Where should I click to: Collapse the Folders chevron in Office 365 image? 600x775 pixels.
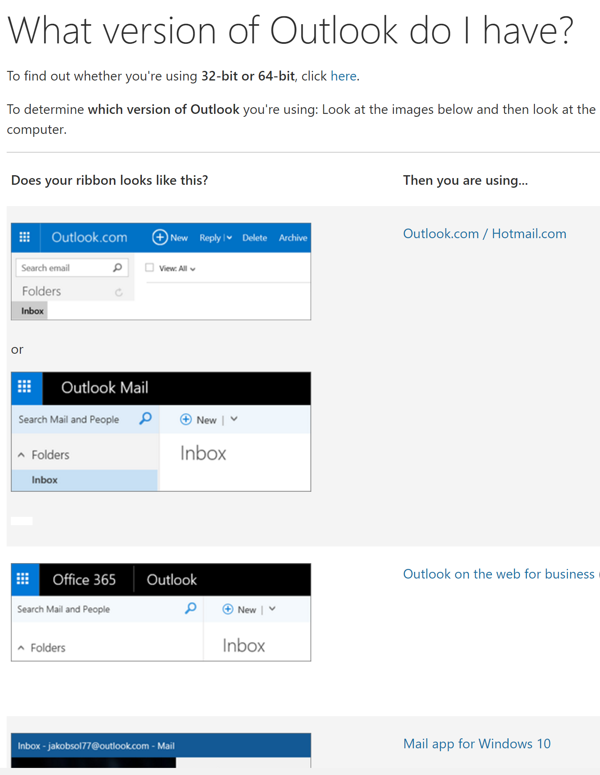21,648
